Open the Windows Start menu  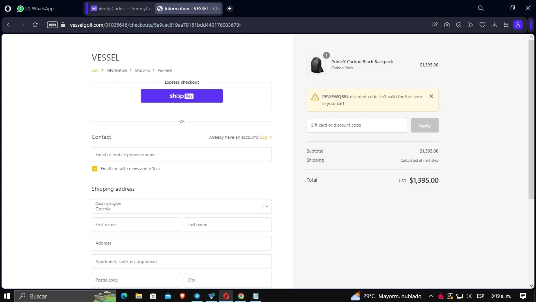[7, 296]
